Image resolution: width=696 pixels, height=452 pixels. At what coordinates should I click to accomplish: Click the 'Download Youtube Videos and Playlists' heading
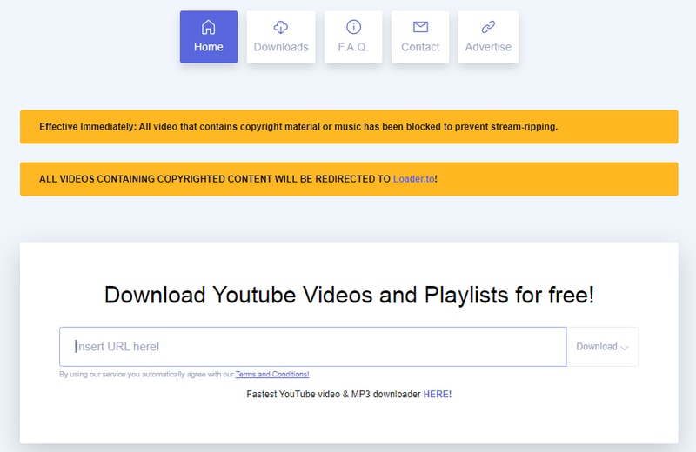click(349, 295)
